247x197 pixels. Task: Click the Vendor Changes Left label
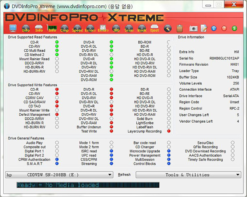196,121
